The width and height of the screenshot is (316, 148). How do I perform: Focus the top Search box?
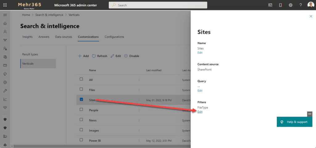click(158, 5)
